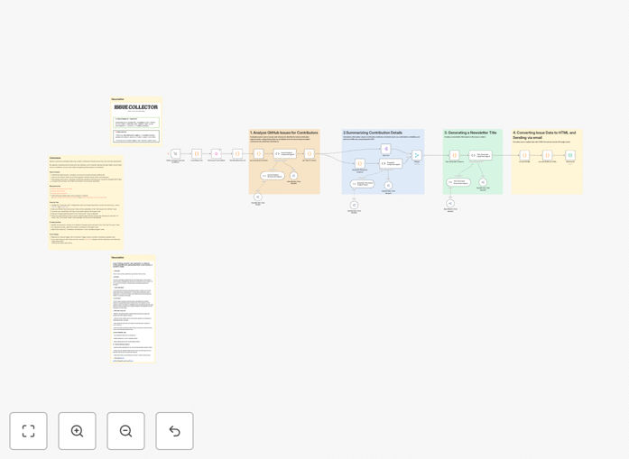Select the green send-email node in section 4
Viewport: 629px width, 459px height.
tap(570, 155)
